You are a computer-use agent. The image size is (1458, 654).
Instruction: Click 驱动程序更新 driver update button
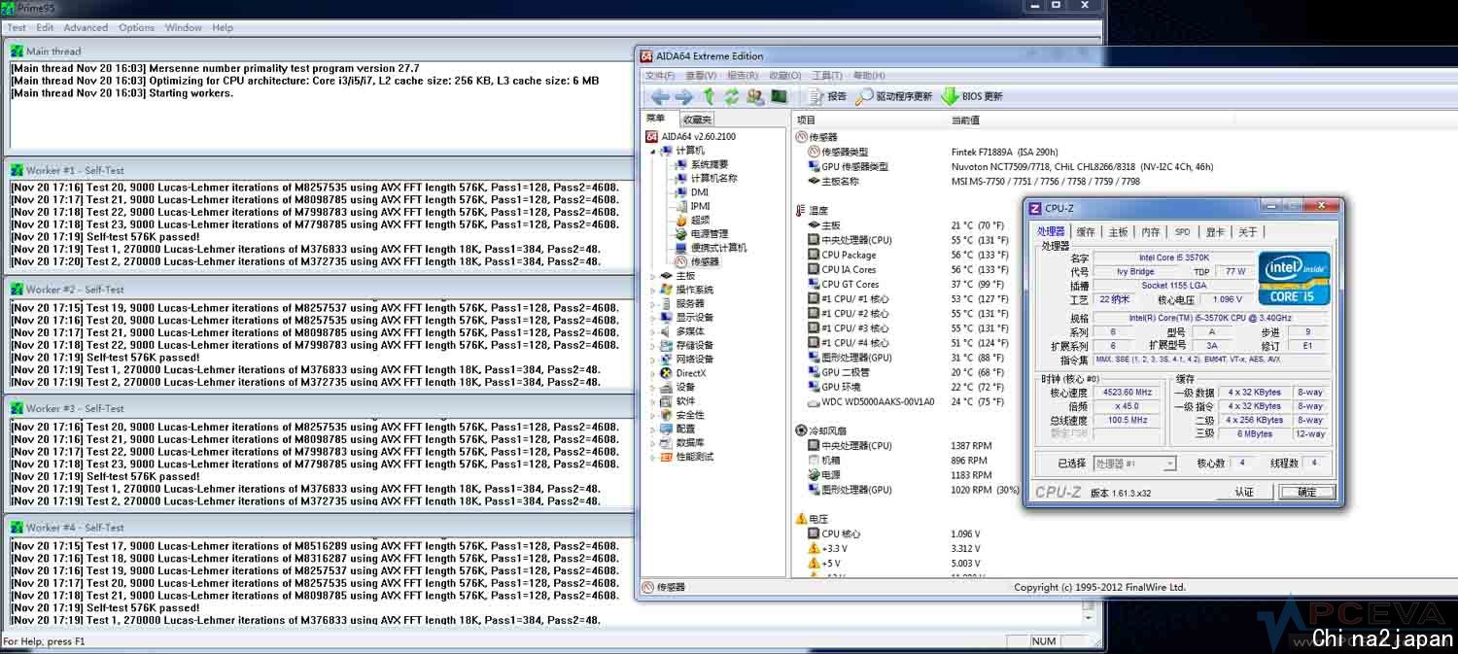click(x=894, y=96)
